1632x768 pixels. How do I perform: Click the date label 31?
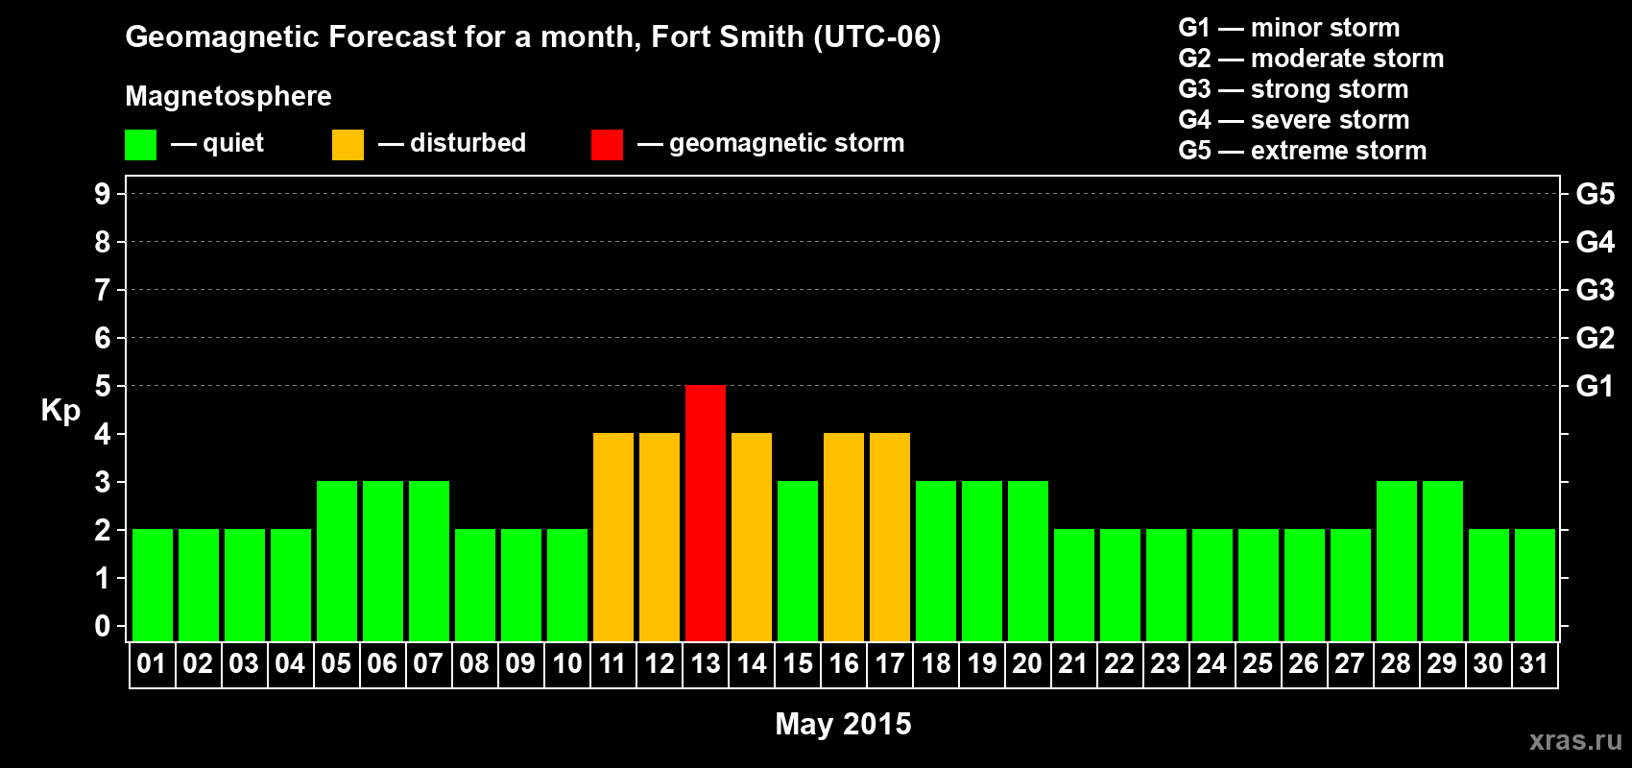1534,663
